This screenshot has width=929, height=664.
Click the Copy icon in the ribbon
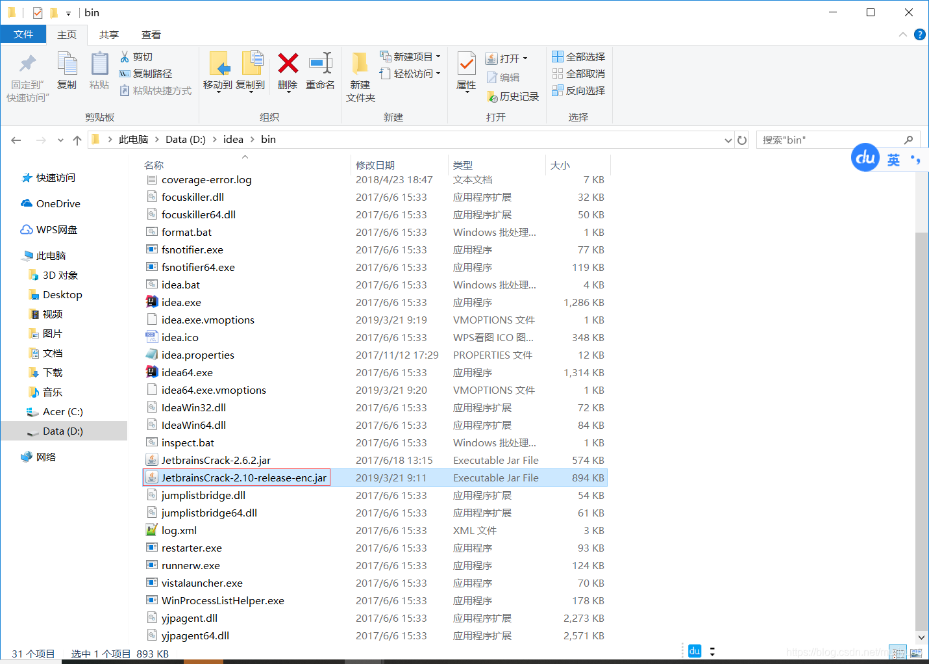[67, 64]
